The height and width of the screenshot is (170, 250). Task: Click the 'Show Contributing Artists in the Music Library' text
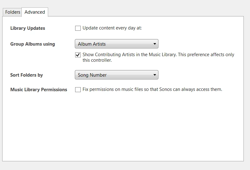click(129, 55)
